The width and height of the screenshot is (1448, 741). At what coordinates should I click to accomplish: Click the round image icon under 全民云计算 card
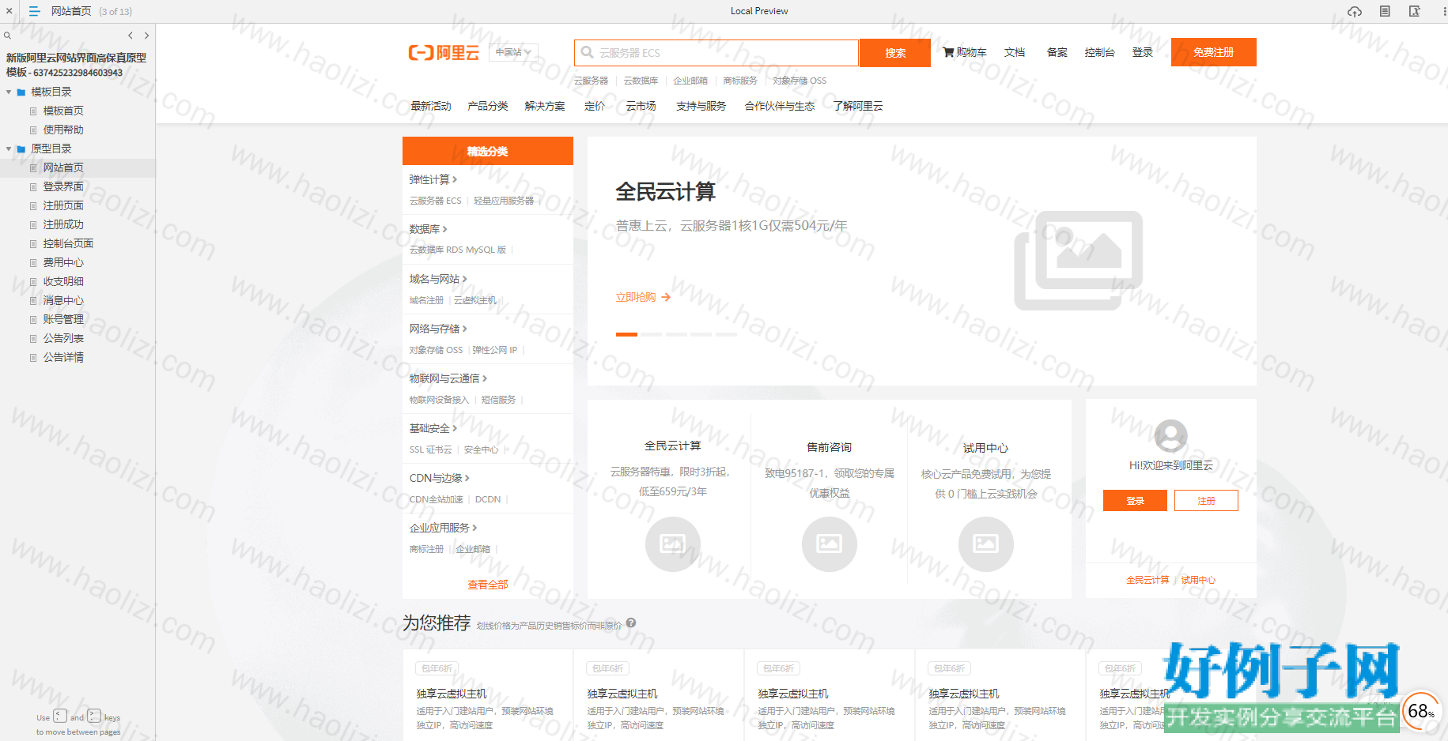673,544
